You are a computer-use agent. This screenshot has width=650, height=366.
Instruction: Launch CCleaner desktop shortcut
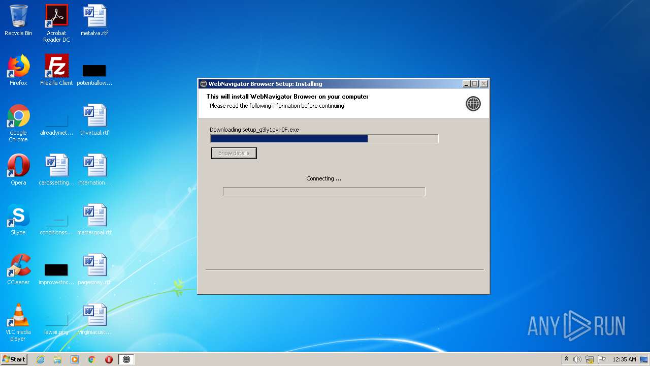tap(18, 270)
